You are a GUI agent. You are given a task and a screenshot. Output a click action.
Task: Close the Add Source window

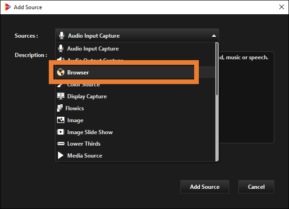tap(282, 7)
